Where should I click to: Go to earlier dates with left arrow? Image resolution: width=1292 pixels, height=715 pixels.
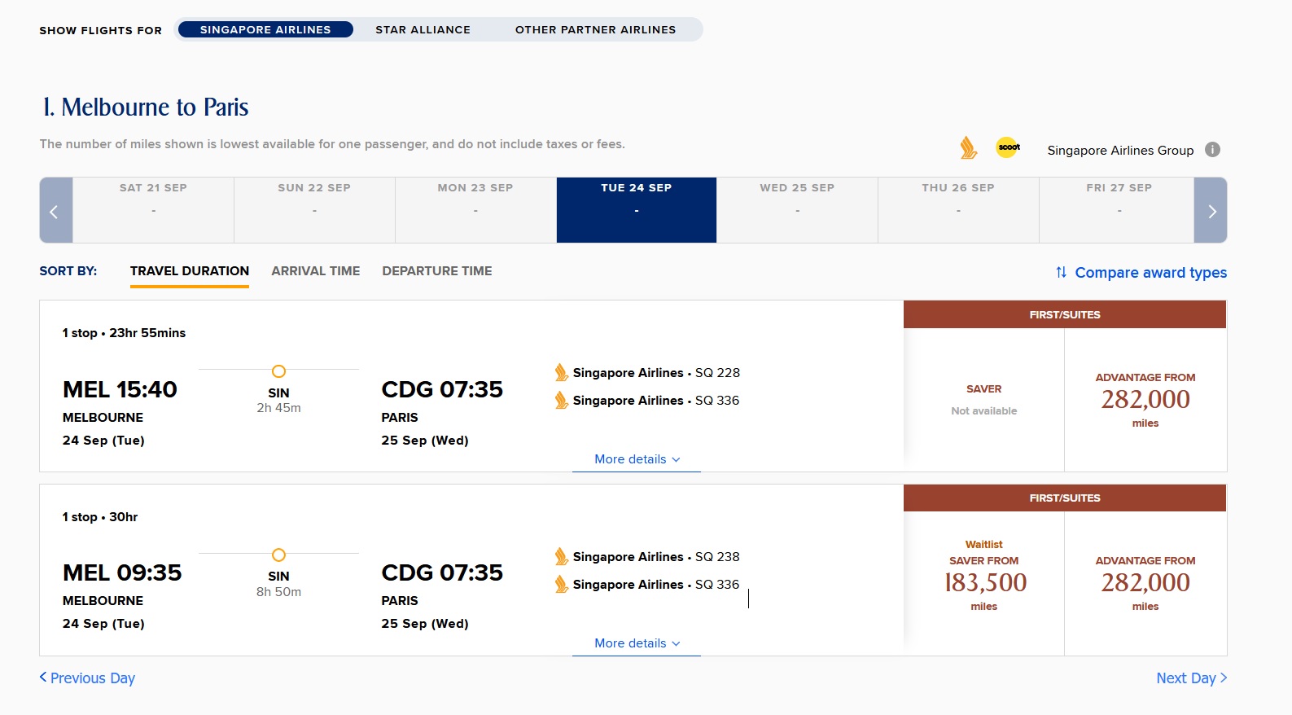[56, 210]
